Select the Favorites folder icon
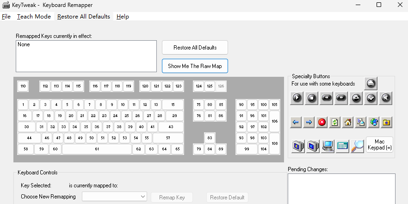The height and width of the screenshot is (204, 408). click(x=387, y=122)
